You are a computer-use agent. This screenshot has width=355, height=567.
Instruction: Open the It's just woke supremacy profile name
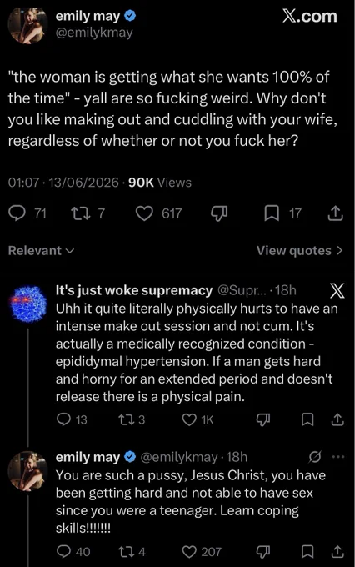pyautogui.click(x=134, y=290)
